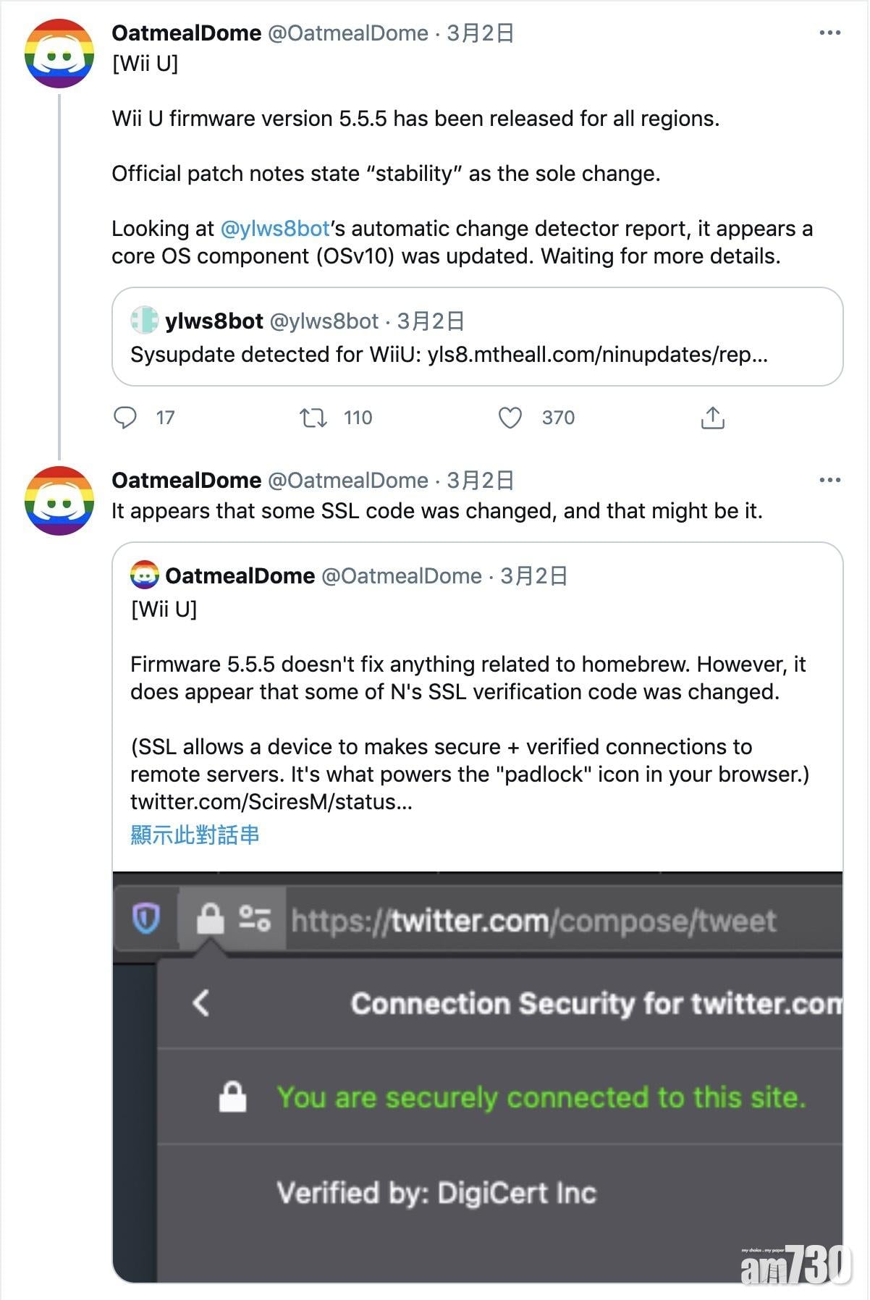Click OatmealDome avatar on first tweet

click(x=59, y=54)
